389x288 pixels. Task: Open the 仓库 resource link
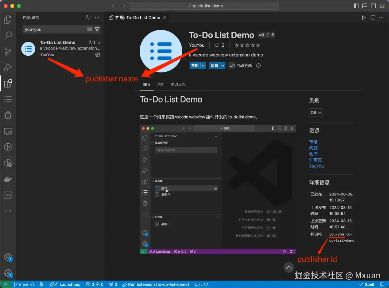[313, 154]
